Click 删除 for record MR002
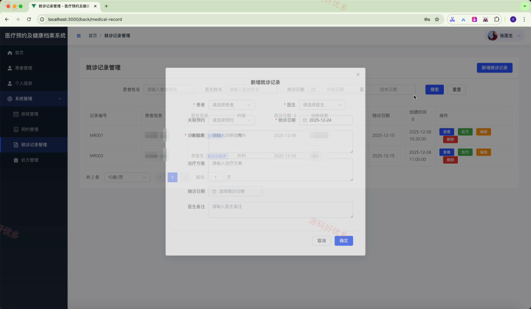Screen dimensions: 531x309 point(451,160)
